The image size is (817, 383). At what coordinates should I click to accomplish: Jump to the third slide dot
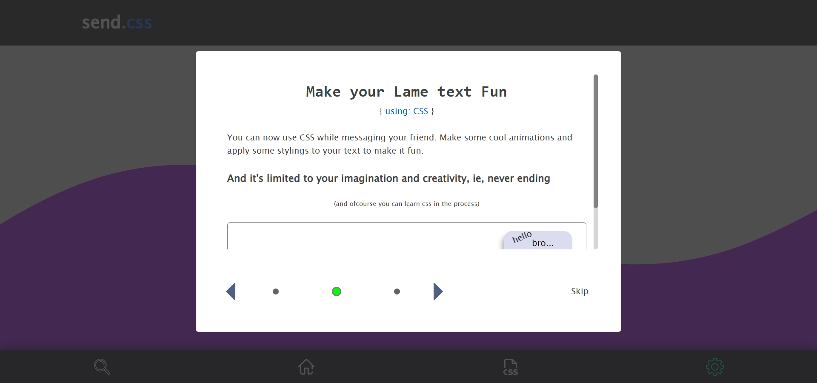coord(397,292)
